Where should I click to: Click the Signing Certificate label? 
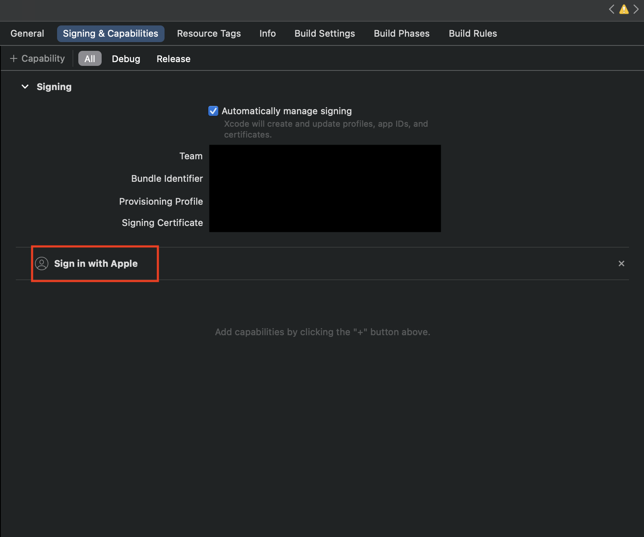tap(162, 223)
